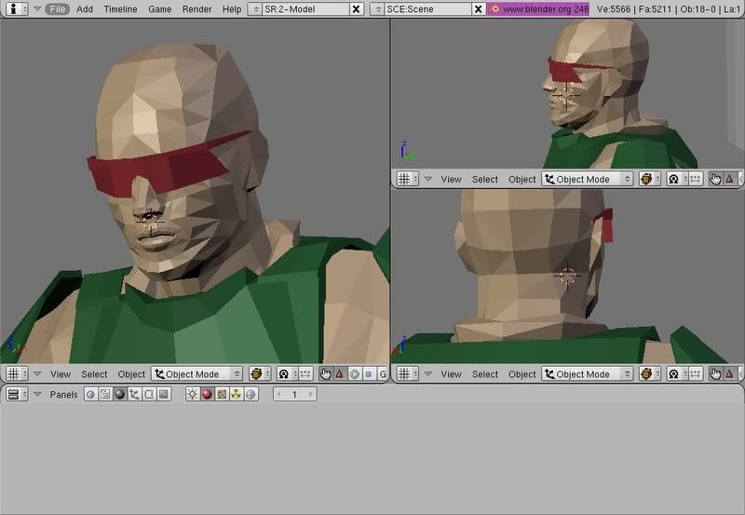The height and width of the screenshot is (515, 745).
Task: Click the www.blender.org link
Action: [537, 8]
